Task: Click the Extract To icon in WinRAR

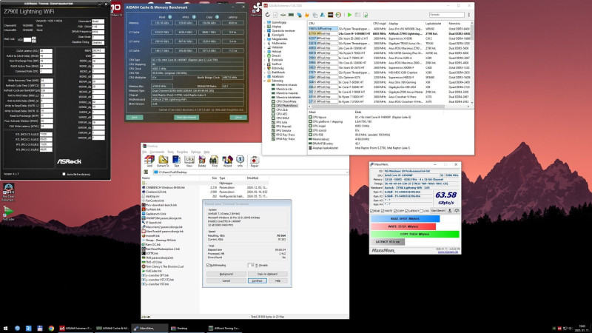Action: point(163,161)
